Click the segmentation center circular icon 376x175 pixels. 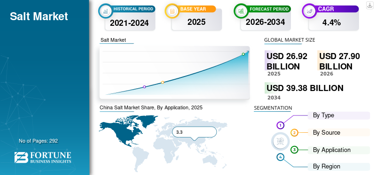[280, 141]
